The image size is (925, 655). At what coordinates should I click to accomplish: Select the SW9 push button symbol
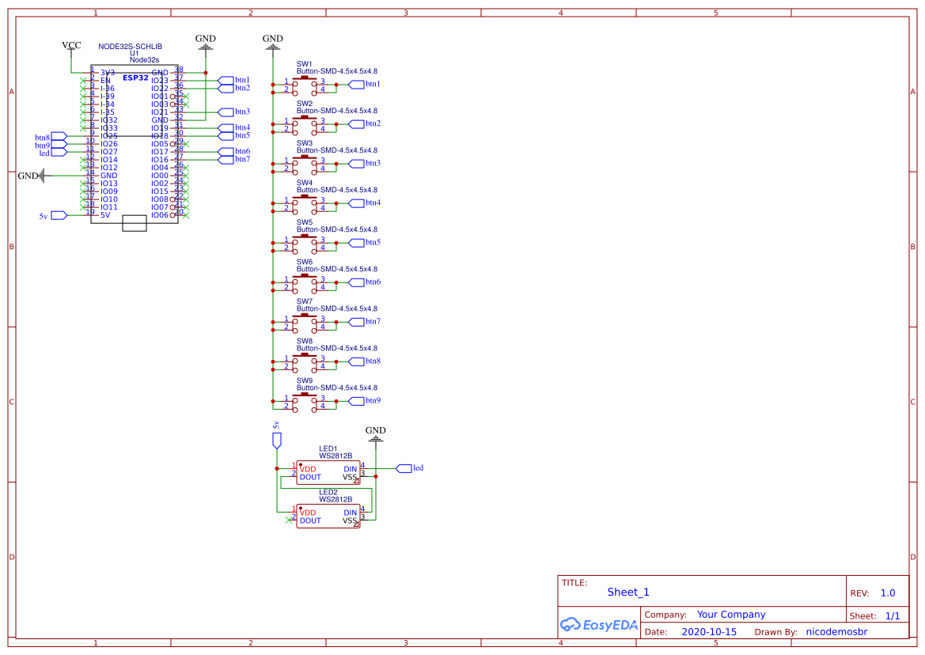click(x=305, y=400)
